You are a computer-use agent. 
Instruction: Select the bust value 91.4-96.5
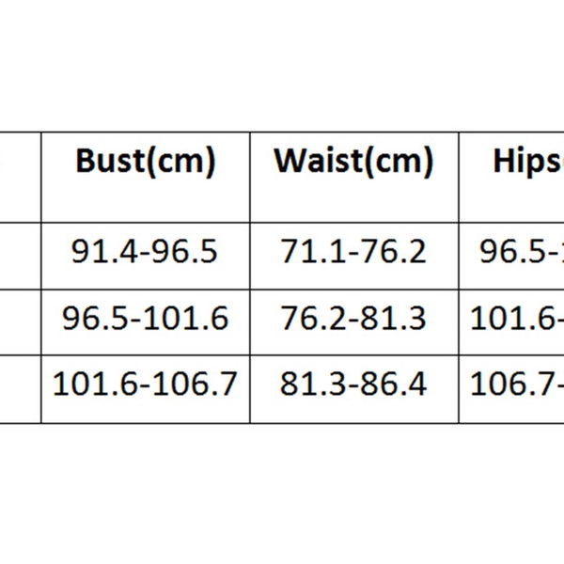(x=145, y=251)
